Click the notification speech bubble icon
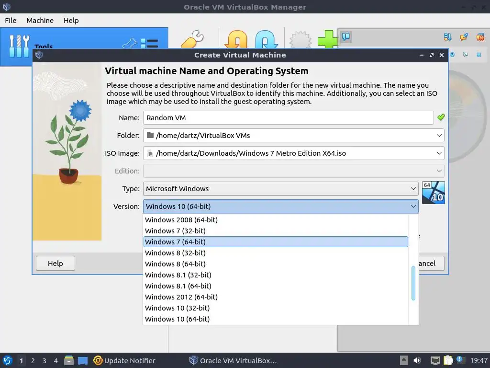 pyautogui.click(x=345, y=36)
